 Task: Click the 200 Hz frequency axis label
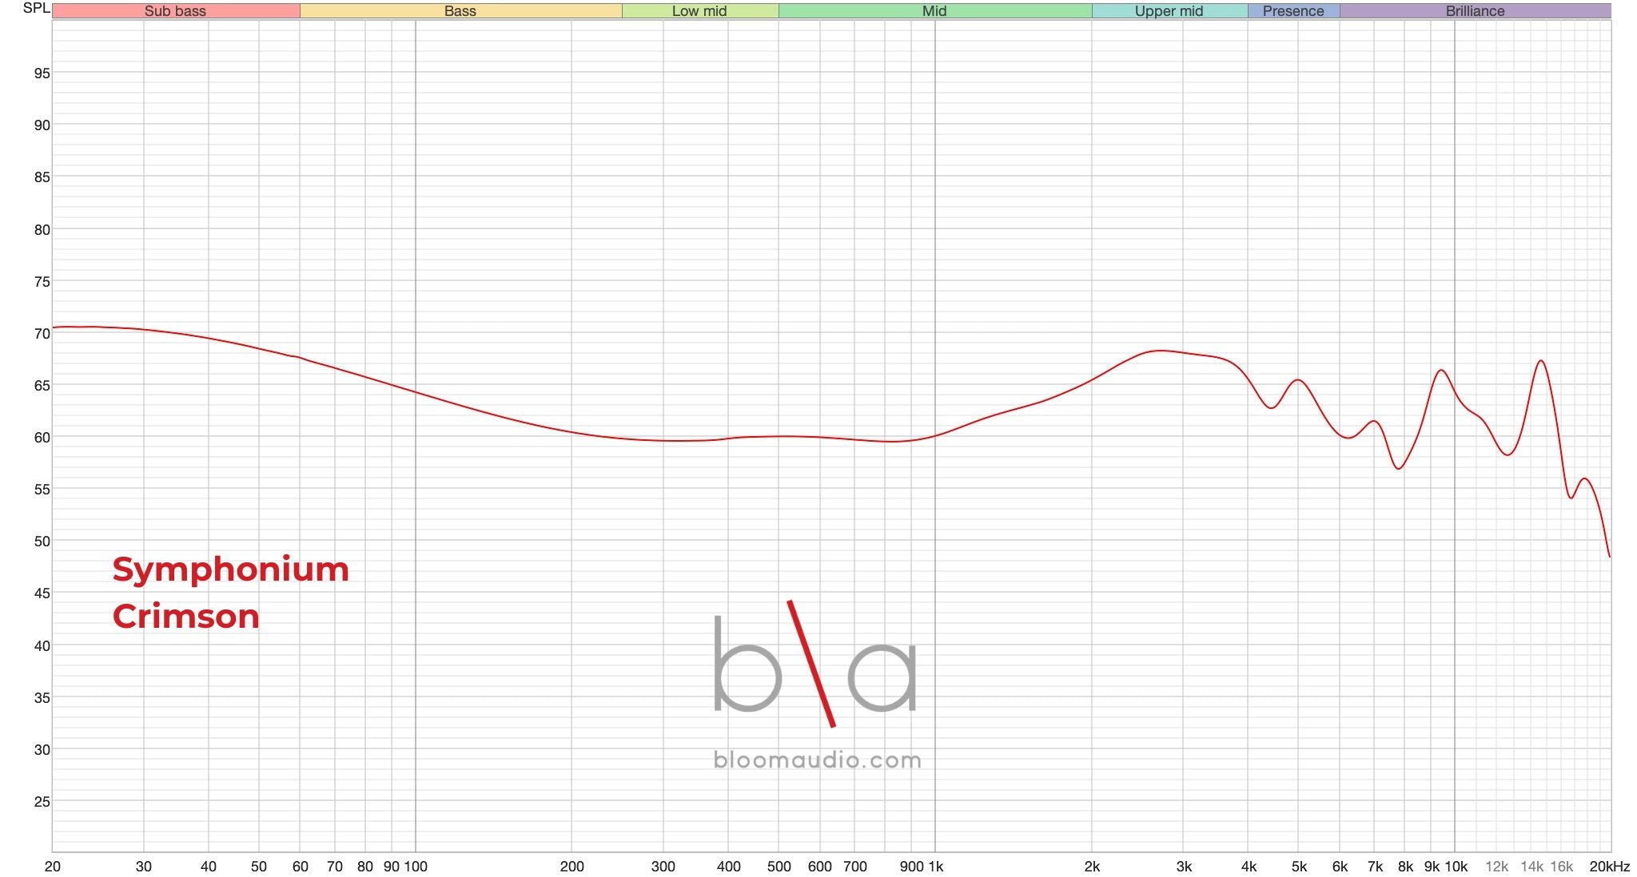tap(572, 867)
